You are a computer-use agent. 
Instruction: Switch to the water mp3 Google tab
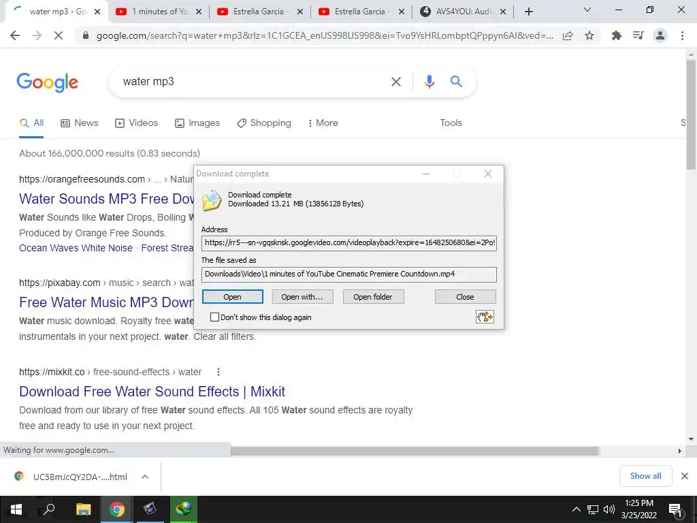pyautogui.click(x=56, y=12)
